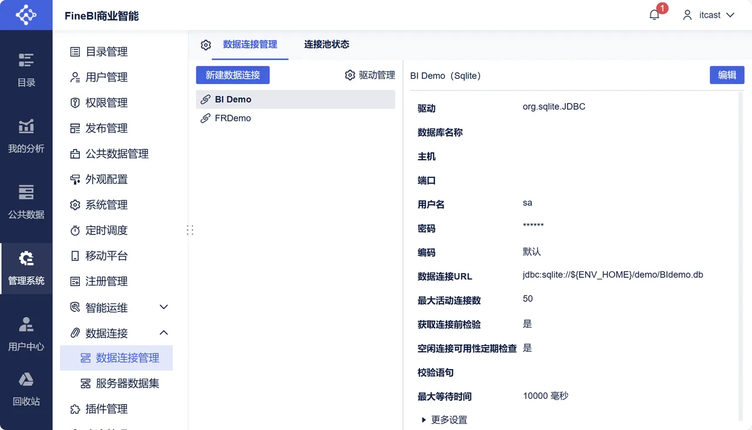The width and height of the screenshot is (752, 430).
Task: Click the 权限管理 shield icon
Action: pos(75,103)
